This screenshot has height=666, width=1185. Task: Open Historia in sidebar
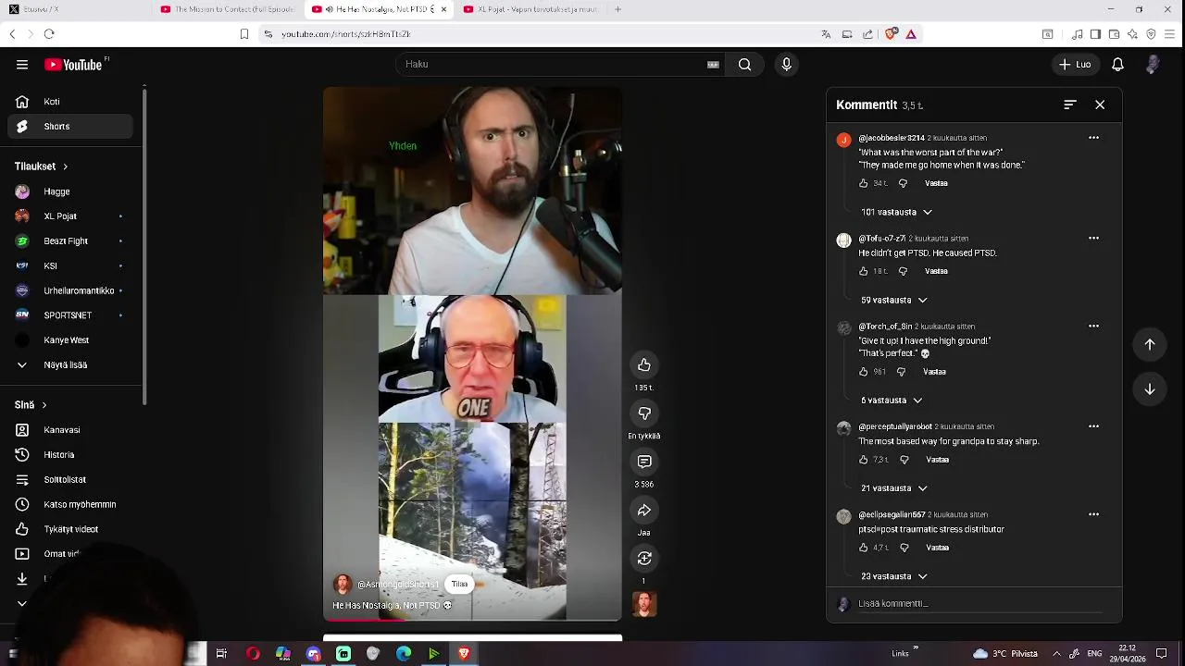pyautogui.click(x=70, y=455)
